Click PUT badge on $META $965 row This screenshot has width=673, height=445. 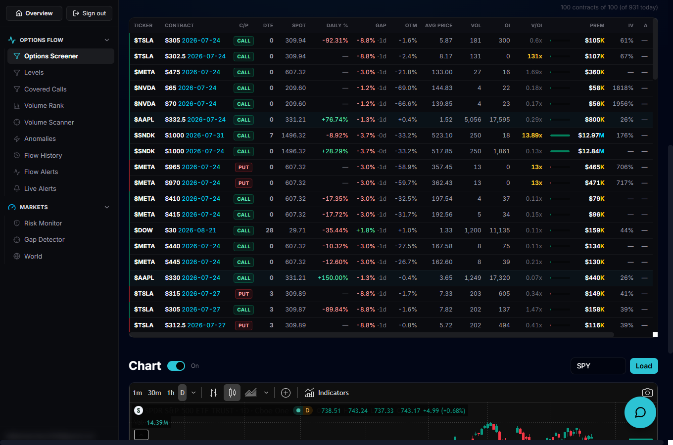coord(243,167)
